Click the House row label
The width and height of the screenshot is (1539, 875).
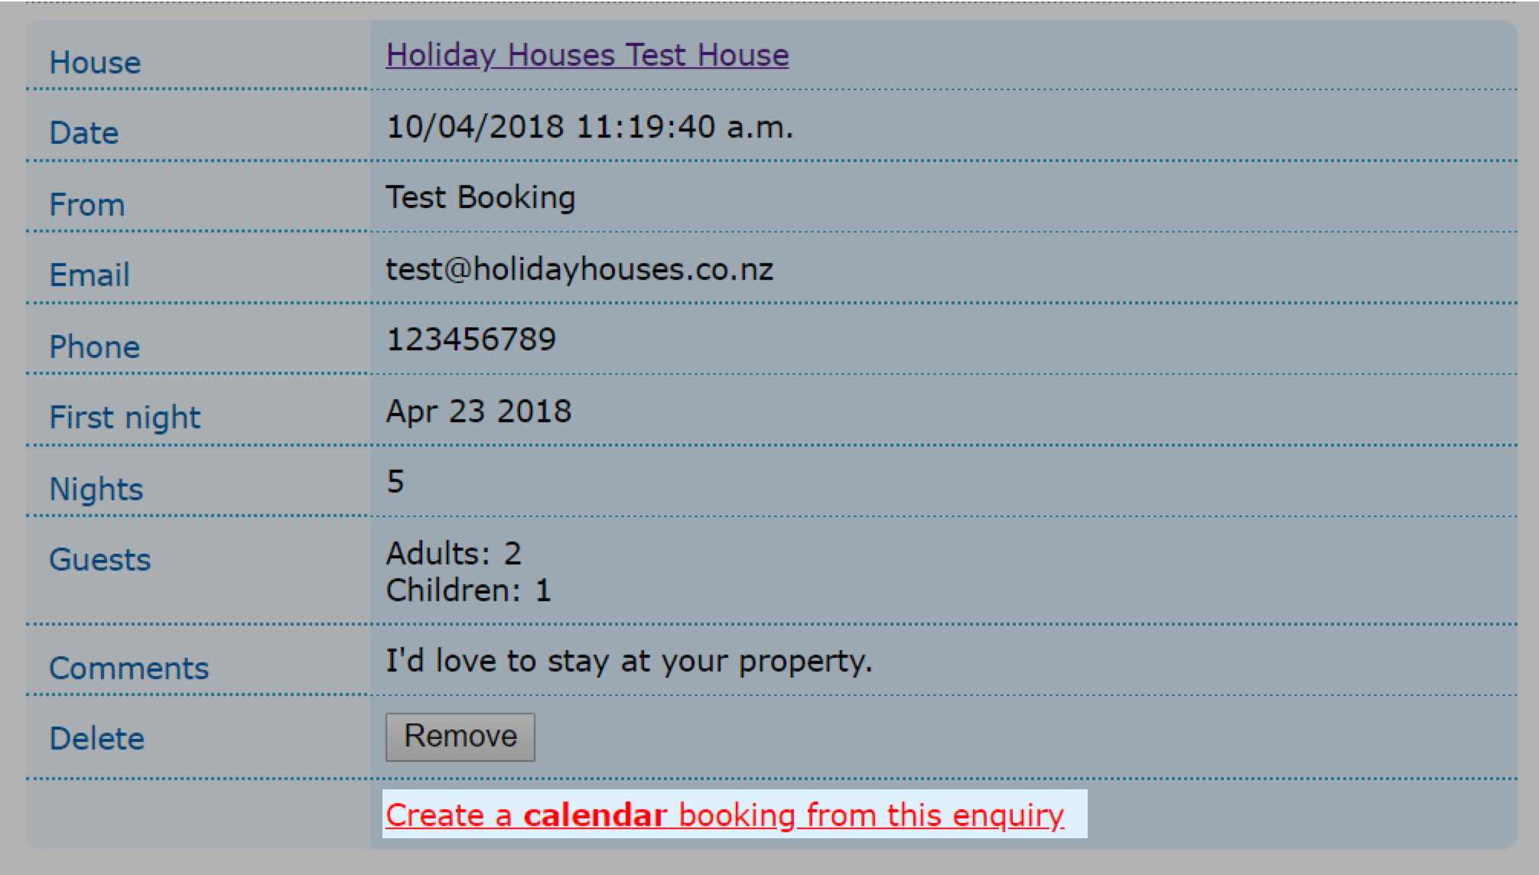click(x=95, y=63)
